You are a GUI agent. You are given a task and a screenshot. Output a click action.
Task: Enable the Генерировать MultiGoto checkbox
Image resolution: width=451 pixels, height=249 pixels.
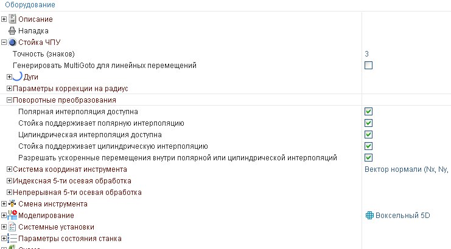point(368,66)
